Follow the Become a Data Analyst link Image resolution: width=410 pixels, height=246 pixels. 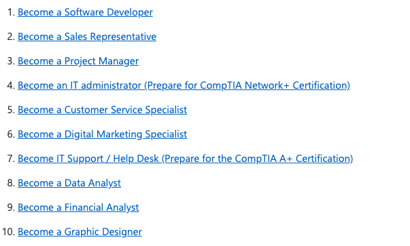(69, 183)
